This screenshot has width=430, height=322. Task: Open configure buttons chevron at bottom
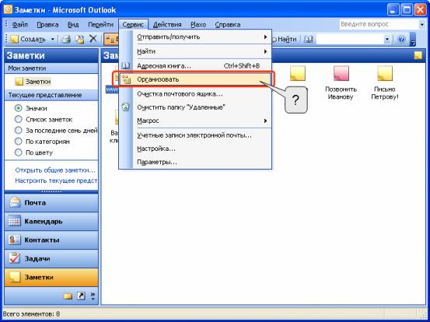point(93,296)
